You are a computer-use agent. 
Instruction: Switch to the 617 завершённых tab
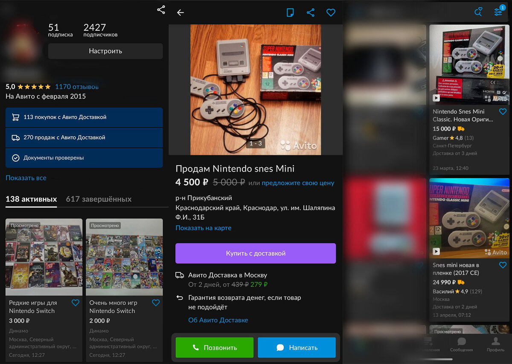[99, 199]
